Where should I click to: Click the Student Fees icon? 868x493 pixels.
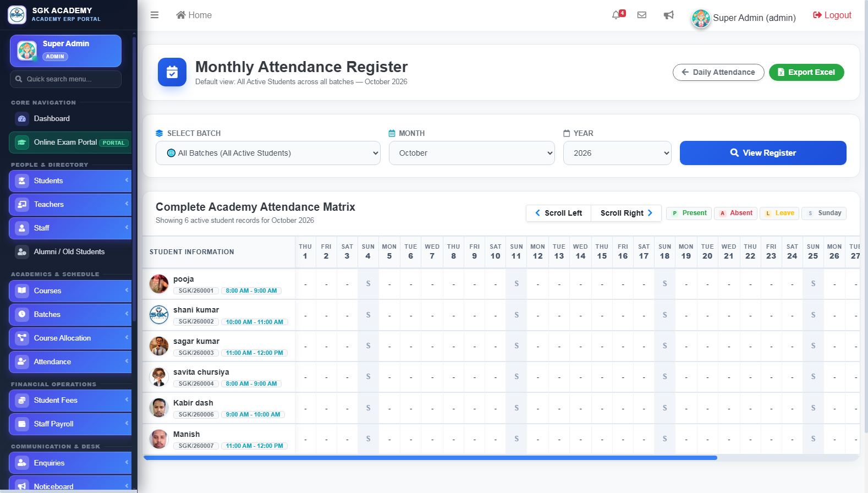tap(22, 400)
